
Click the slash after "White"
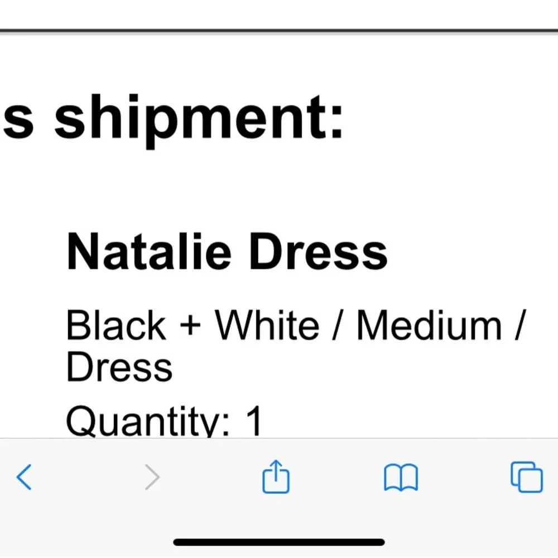(337, 326)
